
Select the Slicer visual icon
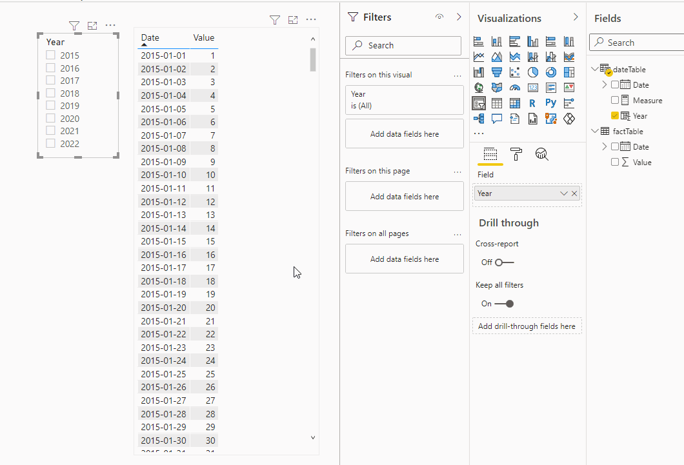[479, 103]
